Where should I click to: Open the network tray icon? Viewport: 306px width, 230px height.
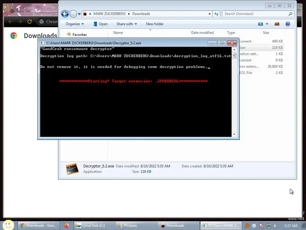(x=269, y=226)
